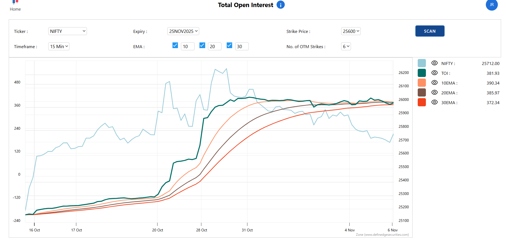The height and width of the screenshot is (242, 506).
Task: Click the orange 10EMA color swatch
Action: 422,83
